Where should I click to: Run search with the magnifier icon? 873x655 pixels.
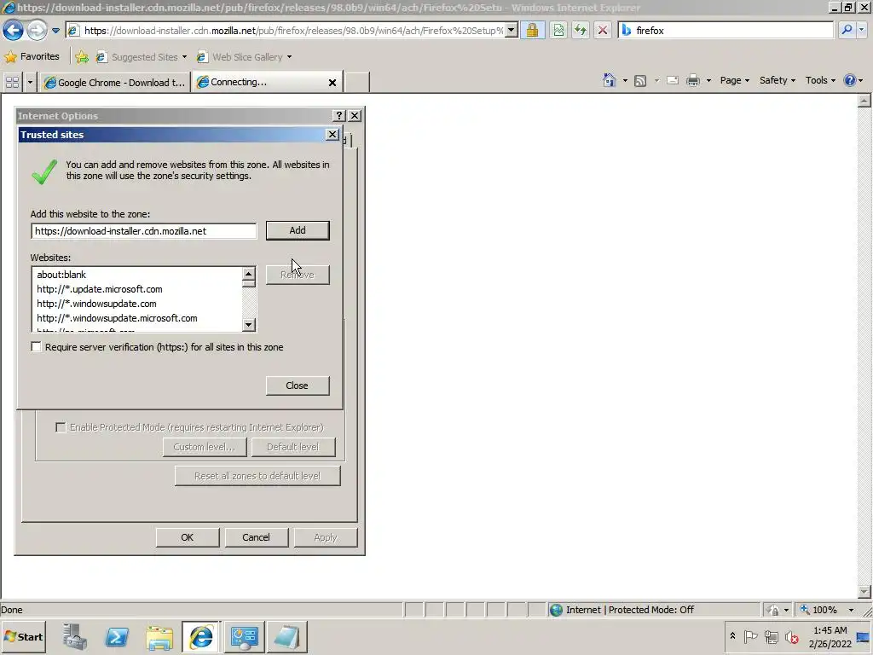click(x=847, y=30)
